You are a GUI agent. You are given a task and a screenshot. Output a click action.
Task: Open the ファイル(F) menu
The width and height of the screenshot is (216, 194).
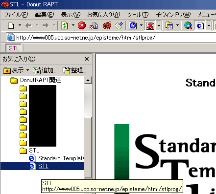tap(16, 15)
